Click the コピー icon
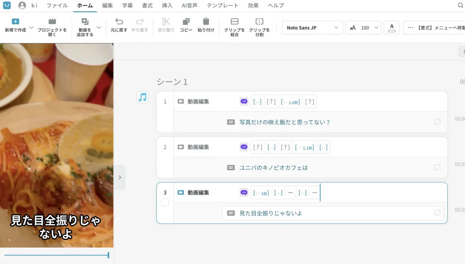The height and width of the screenshot is (264, 465). [x=186, y=21]
